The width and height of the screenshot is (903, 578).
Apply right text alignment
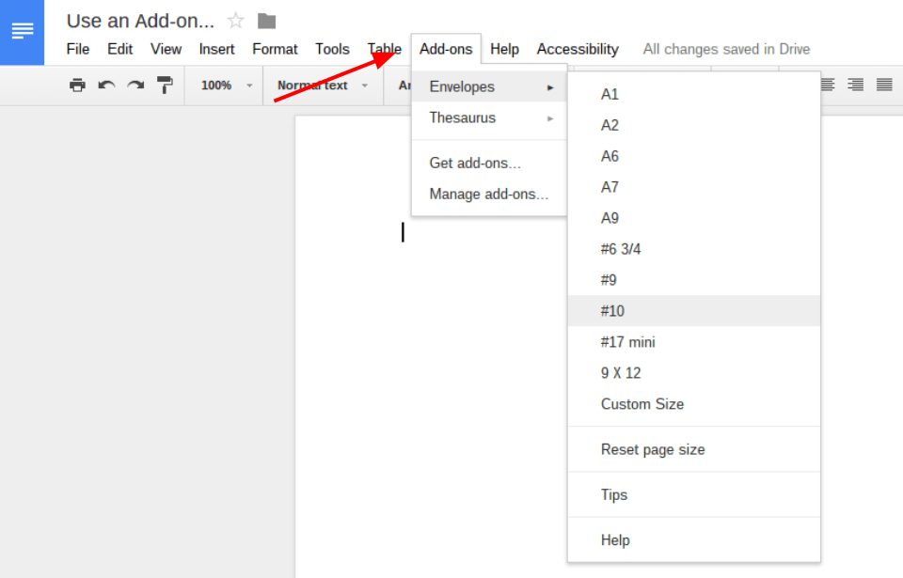[x=854, y=85]
